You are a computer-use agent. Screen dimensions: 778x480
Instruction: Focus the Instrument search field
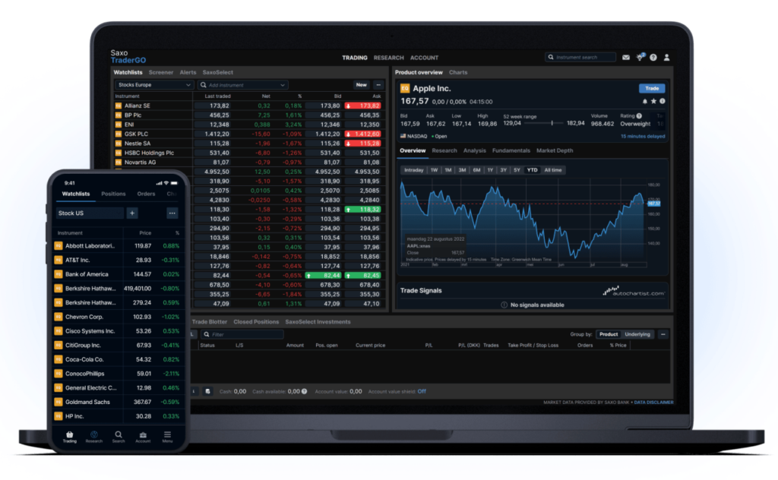point(580,57)
